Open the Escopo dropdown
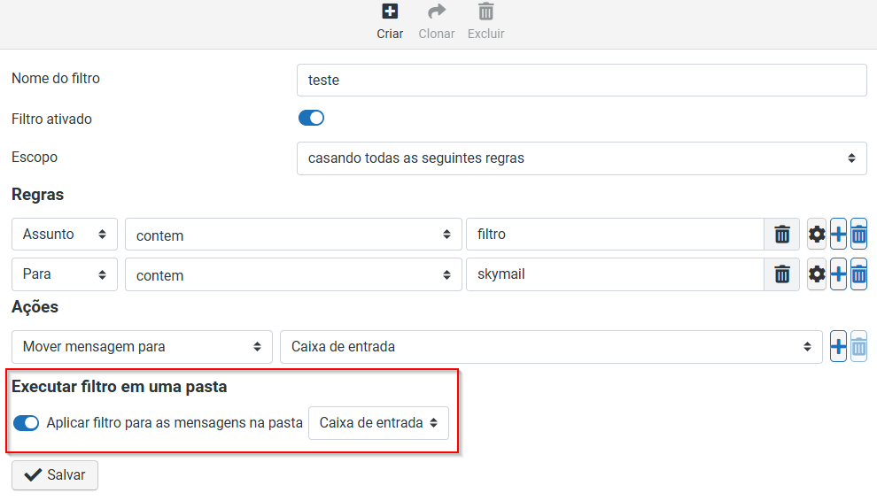 [x=582, y=158]
